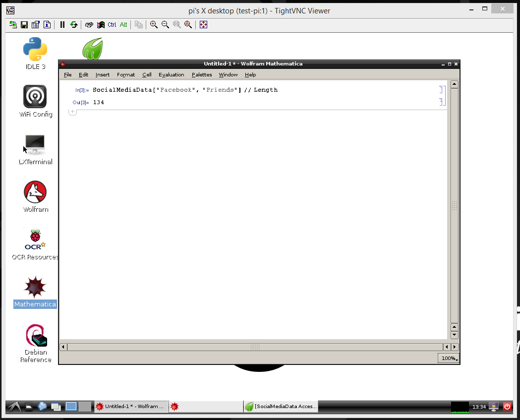Switch to SocialMediaData Midori taskbar window
The width and height of the screenshot is (520, 420).
[281, 407]
